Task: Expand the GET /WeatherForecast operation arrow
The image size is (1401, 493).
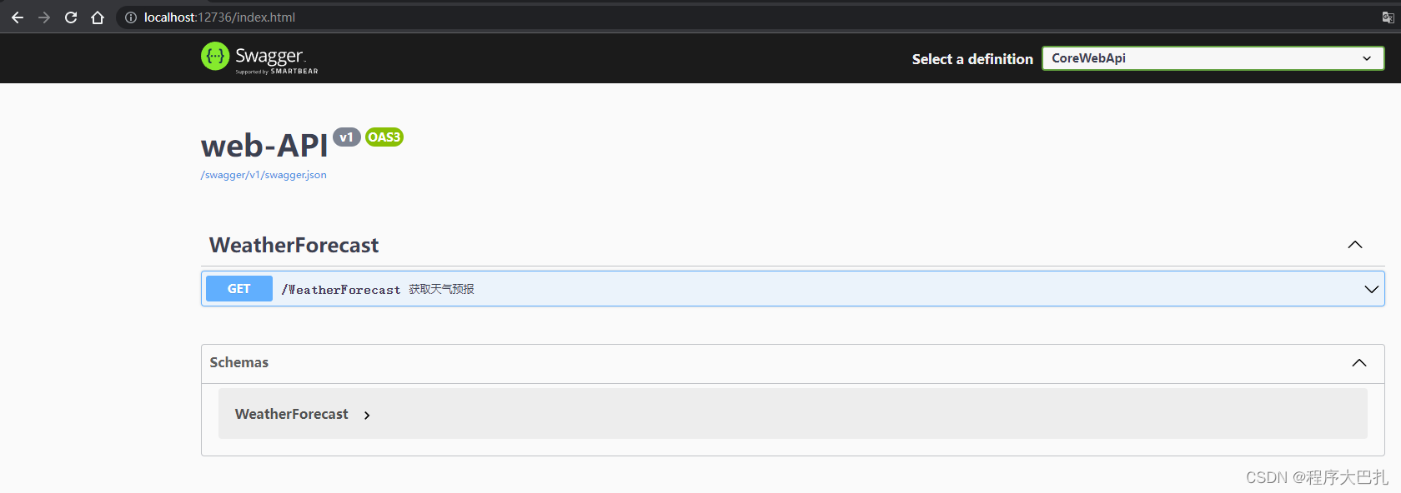Action: pyautogui.click(x=1371, y=289)
